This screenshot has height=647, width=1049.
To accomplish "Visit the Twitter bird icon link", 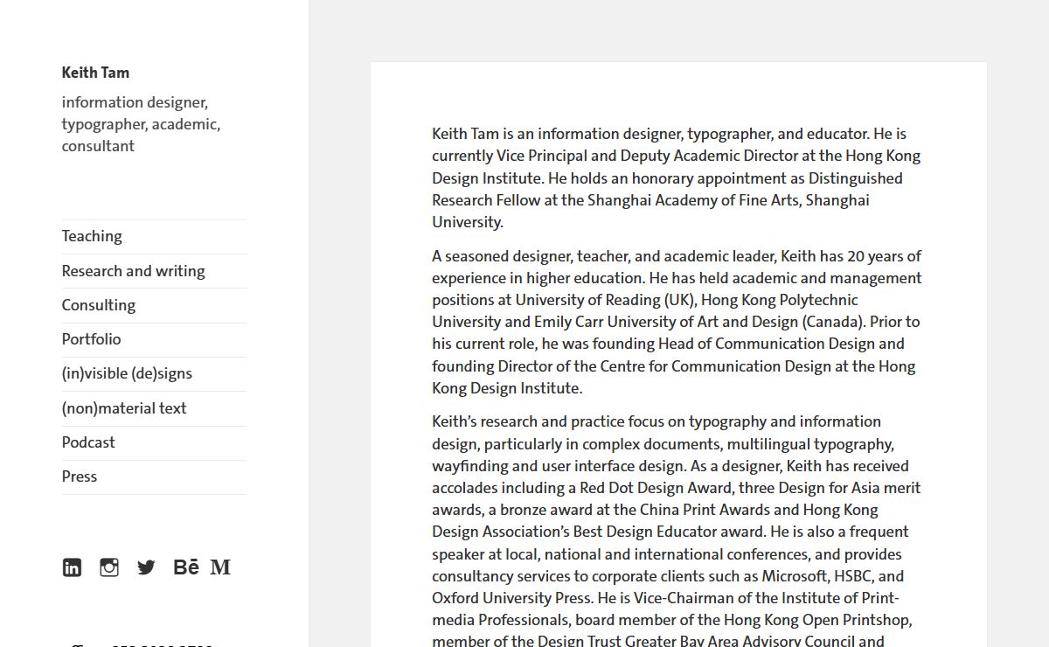I will (x=146, y=567).
